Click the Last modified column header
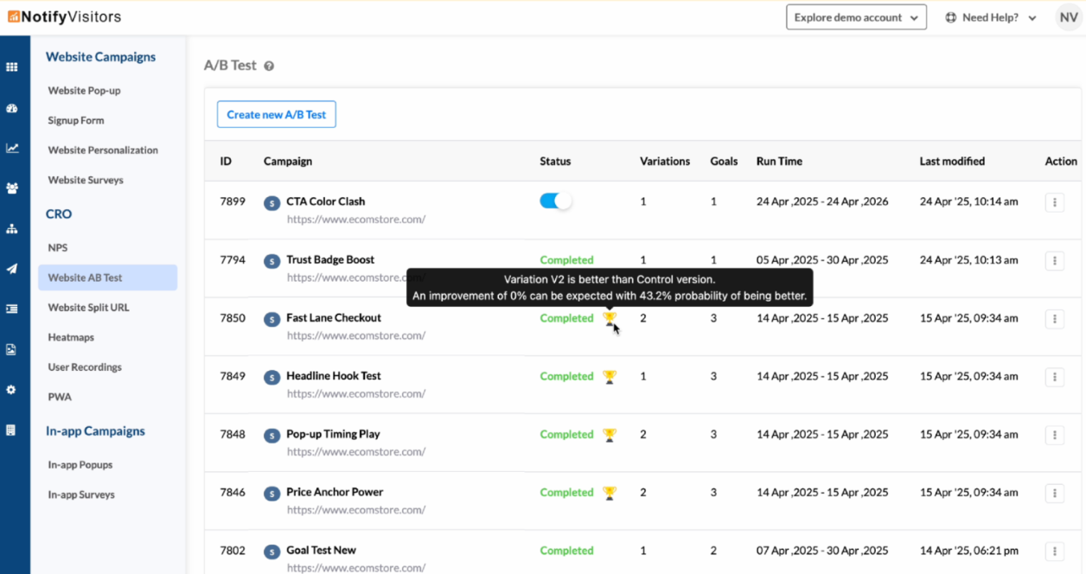Viewport: 1086px width, 574px height. coord(952,161)
